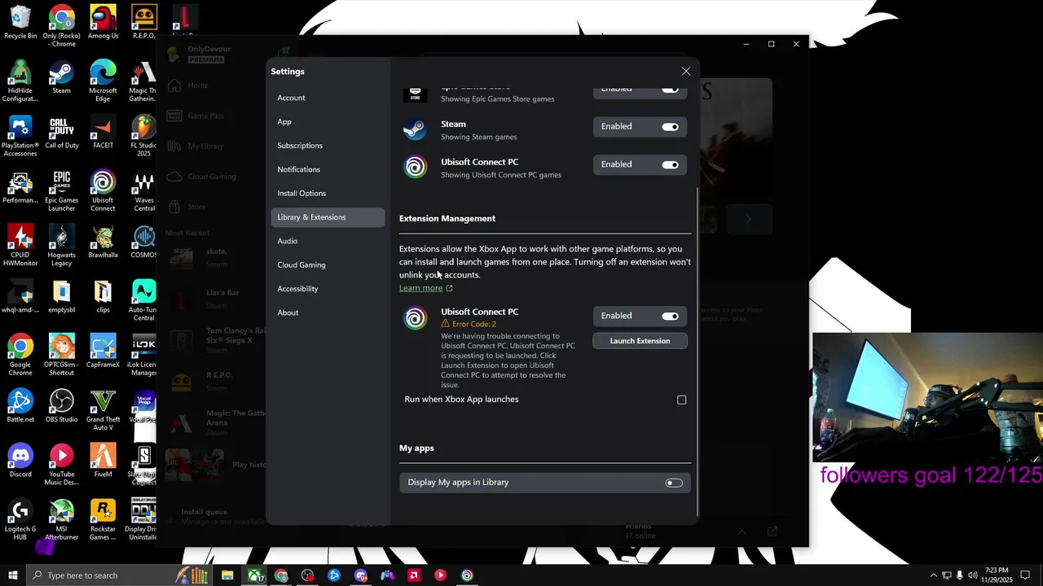Open Discord from the taskbar

(361, 575)
